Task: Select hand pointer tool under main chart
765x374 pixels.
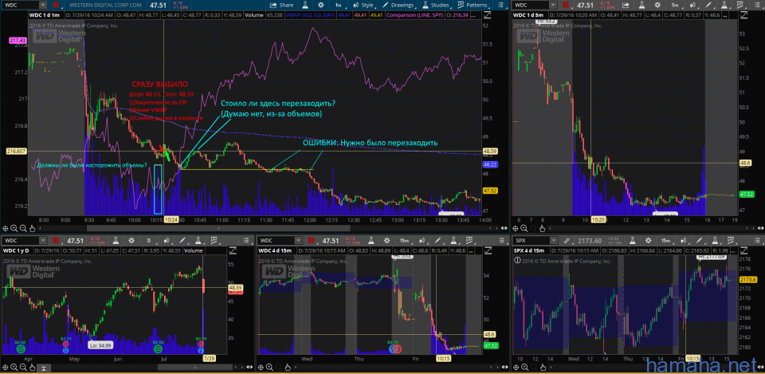Action: click(33, 228)
